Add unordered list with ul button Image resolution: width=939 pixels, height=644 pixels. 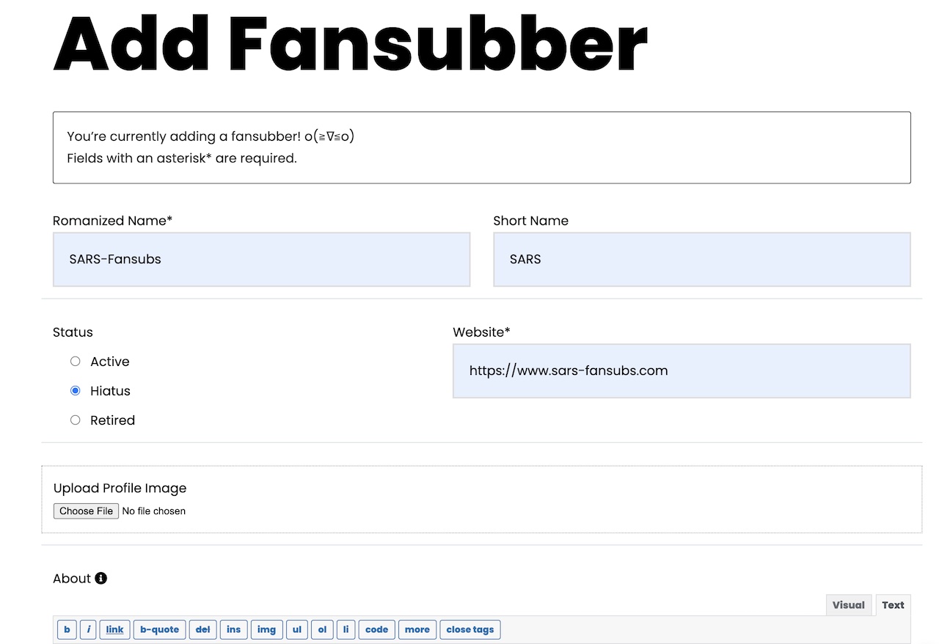click(x=297, y=629)
